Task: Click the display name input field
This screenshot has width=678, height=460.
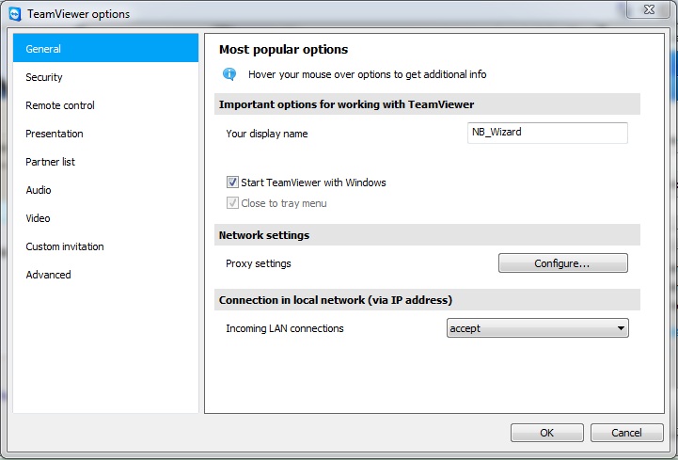Action: pyautogui.click(x=547, y=133)
